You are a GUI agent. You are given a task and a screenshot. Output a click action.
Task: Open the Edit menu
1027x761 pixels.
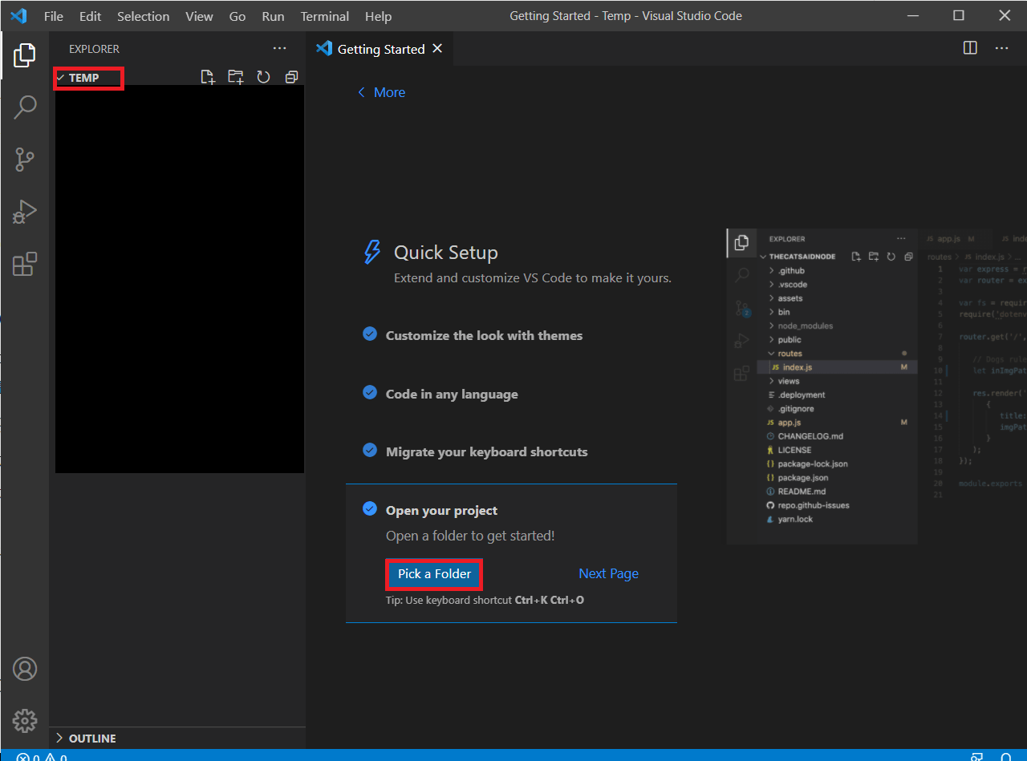click(x=90, y=16)
